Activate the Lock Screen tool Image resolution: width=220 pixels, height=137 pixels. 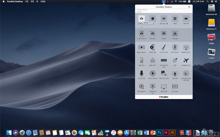(175, 73)
